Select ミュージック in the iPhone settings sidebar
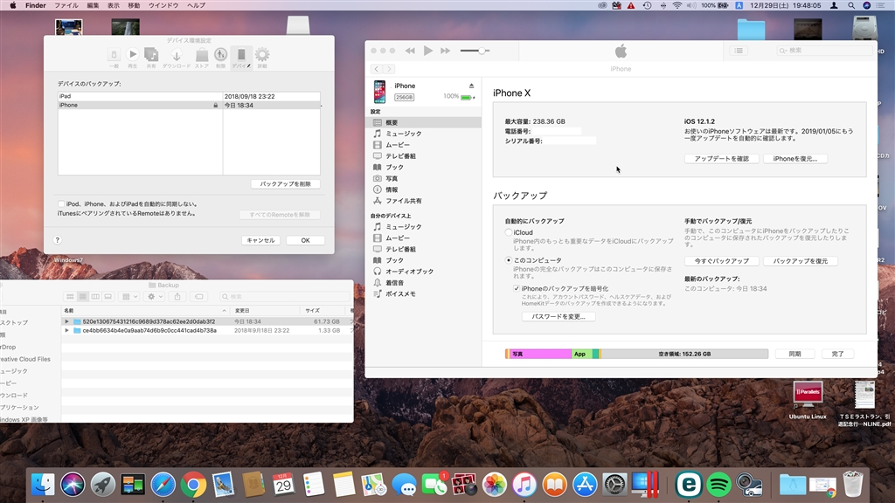Viewport: 895px width, 503px height. point(403,134)
